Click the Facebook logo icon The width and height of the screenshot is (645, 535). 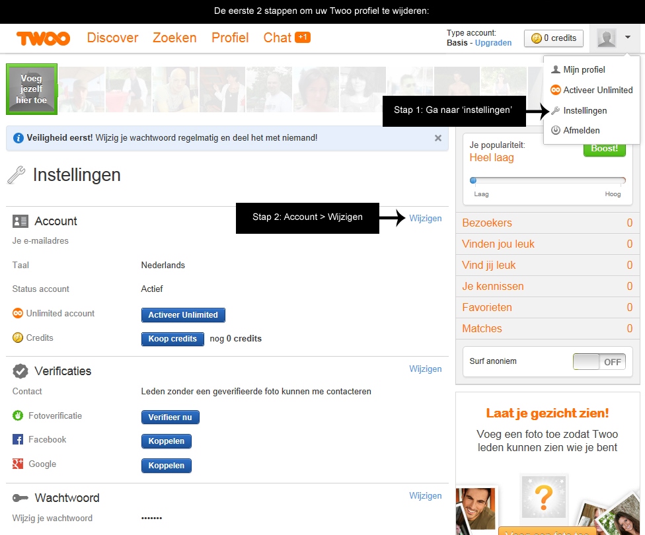pos(18,440)
